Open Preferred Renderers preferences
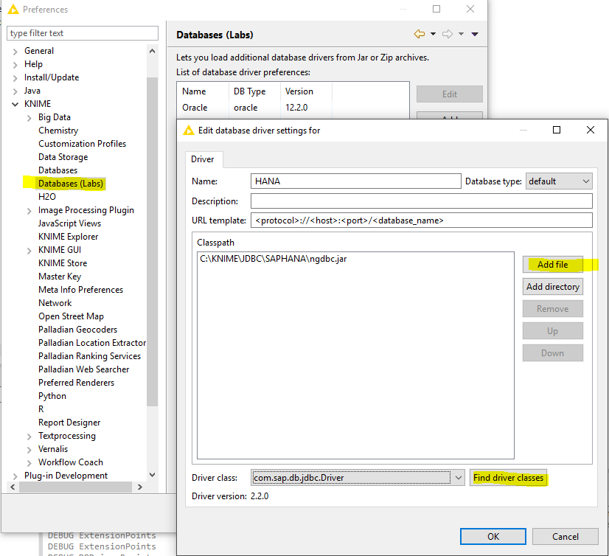Screen dimensions: 609x556 77,383
